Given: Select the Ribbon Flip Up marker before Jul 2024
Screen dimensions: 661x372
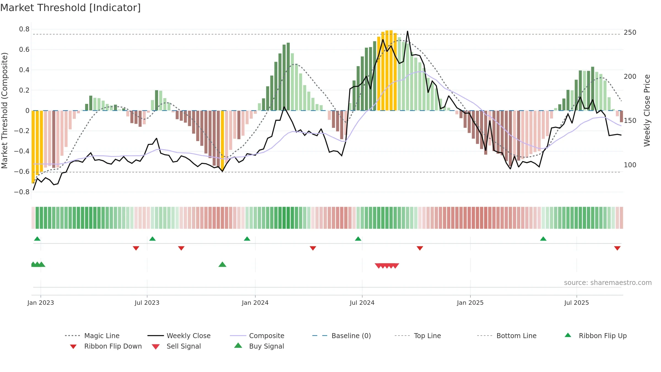Looking at the screenshot, I should pos(358,239).
